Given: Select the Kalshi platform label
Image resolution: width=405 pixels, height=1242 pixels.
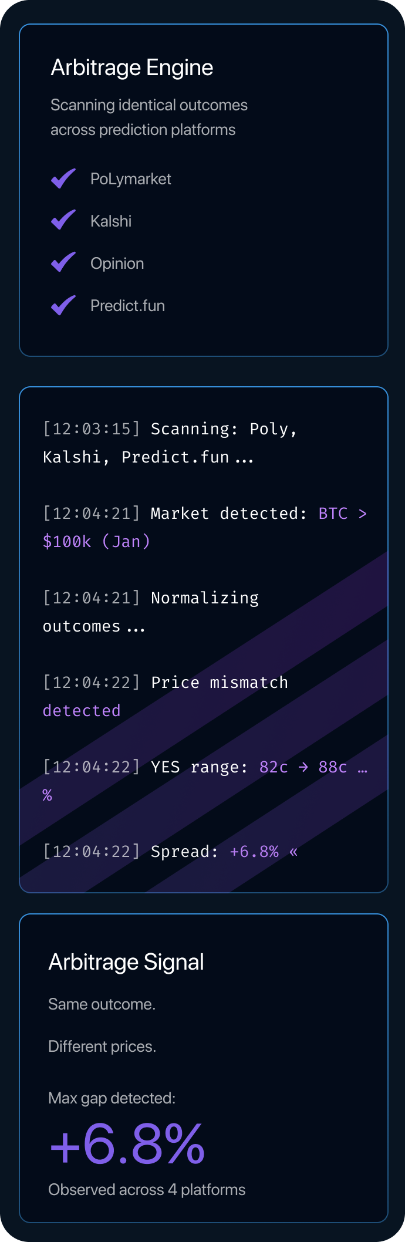Looking at the screenshot, I should 111,221.
